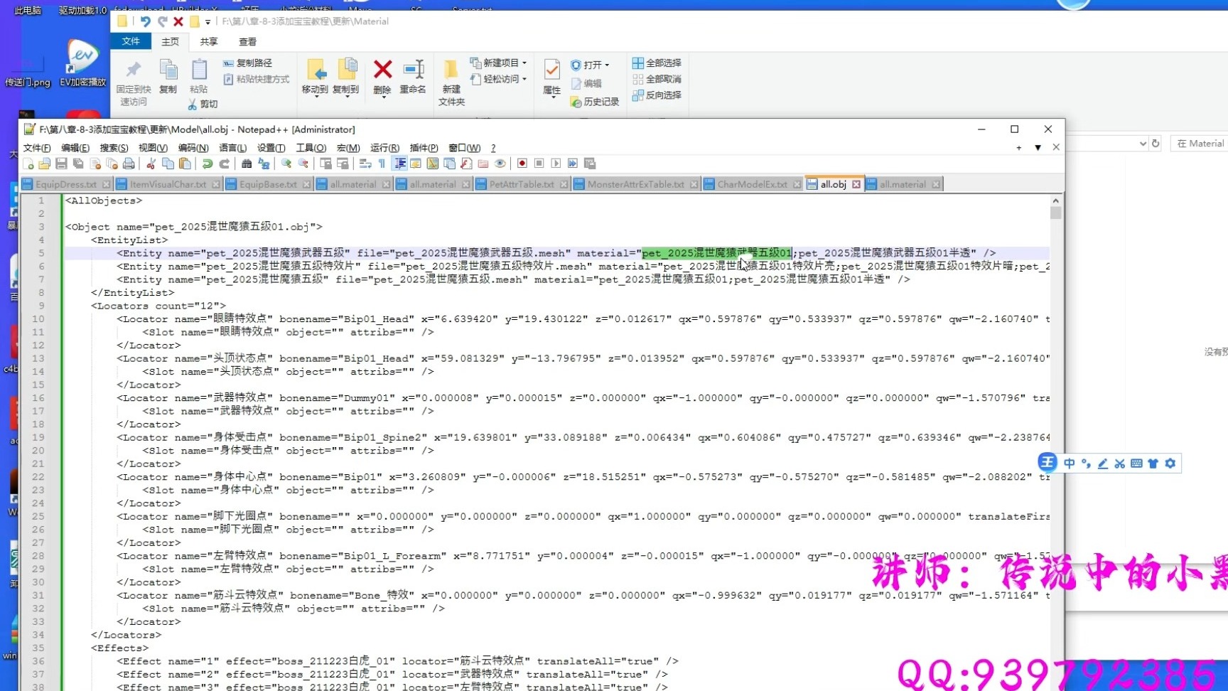Viewport: 1228px width, 691px height.
Task: Toggle the indent guide toolbar button
Action: pyautogui.click(x=400, y=164)
